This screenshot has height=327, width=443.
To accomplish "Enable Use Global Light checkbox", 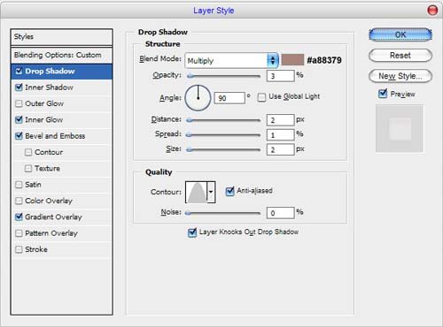I will click(x=261, y=97).
